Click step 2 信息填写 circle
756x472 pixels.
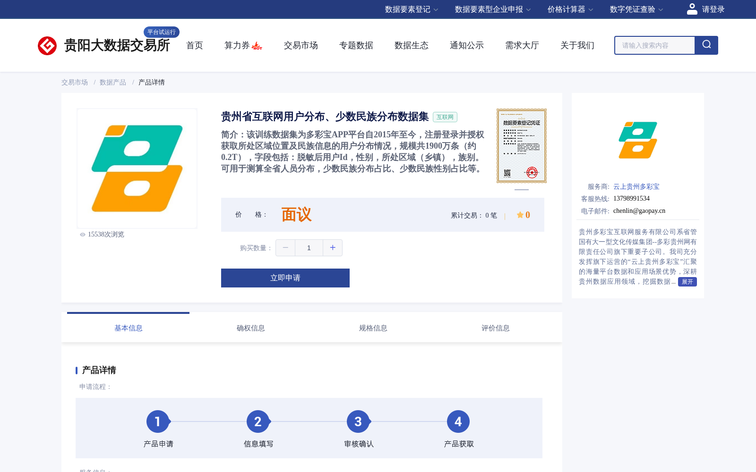point(258,421)
